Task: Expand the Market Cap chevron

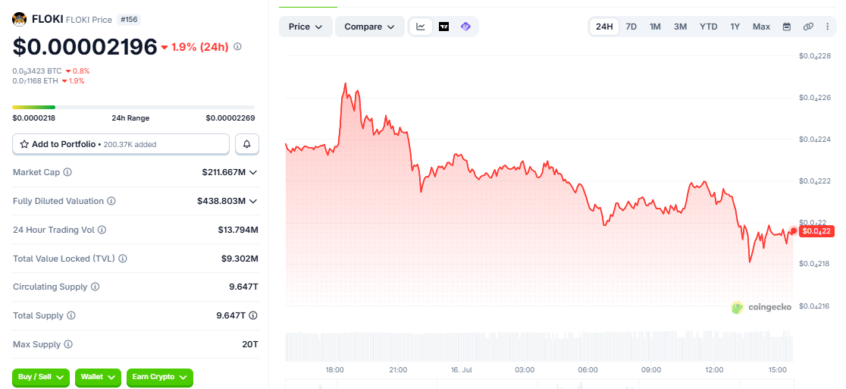Action: 252,172
